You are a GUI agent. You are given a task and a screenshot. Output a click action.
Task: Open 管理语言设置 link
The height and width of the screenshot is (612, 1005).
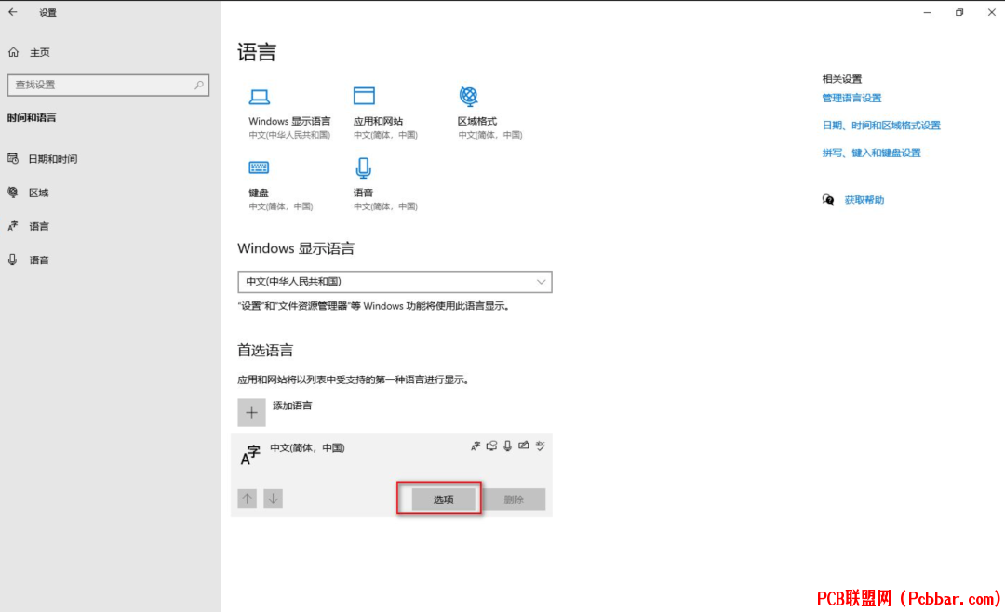[851, 98]
